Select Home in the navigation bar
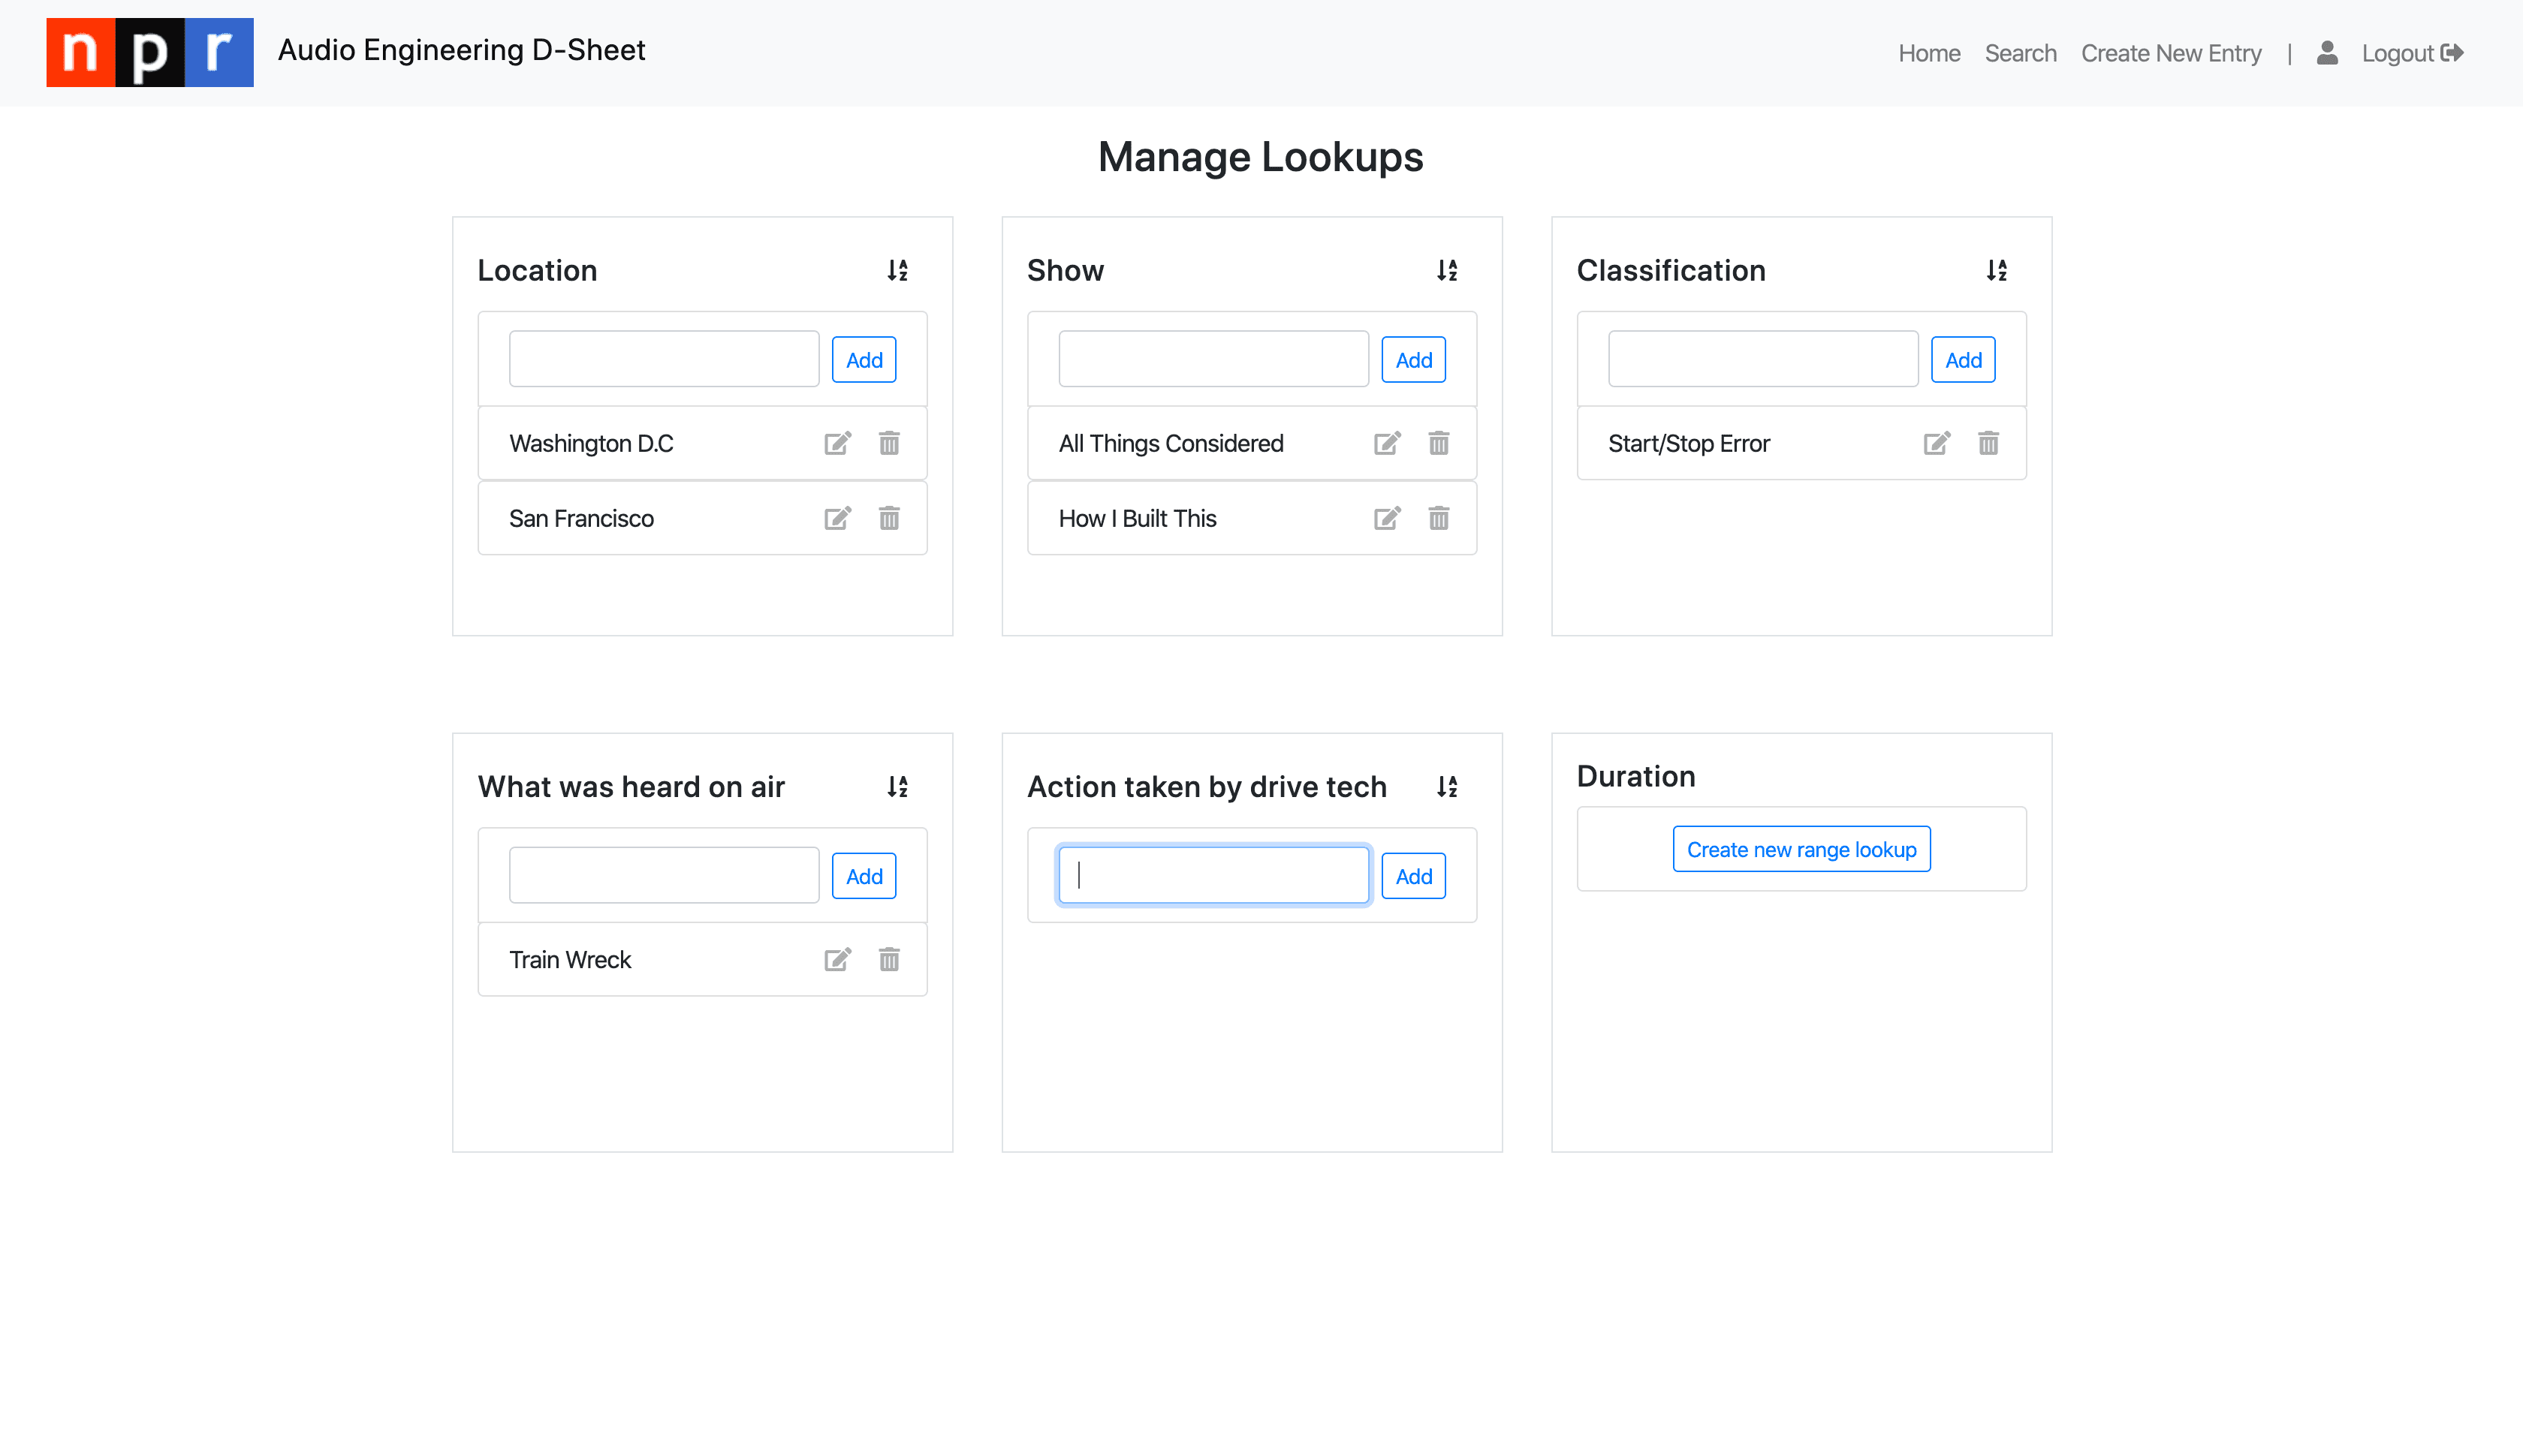Image resolution: width=2523 pixels, height=1456 pixels. tap(1929, 53)
